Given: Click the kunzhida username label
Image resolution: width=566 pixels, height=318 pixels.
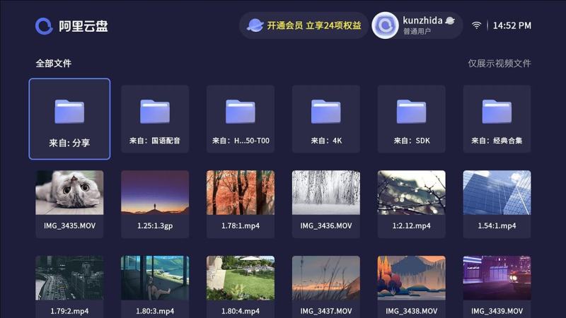Looking at the screenshot, I should [x=423, y=20].
